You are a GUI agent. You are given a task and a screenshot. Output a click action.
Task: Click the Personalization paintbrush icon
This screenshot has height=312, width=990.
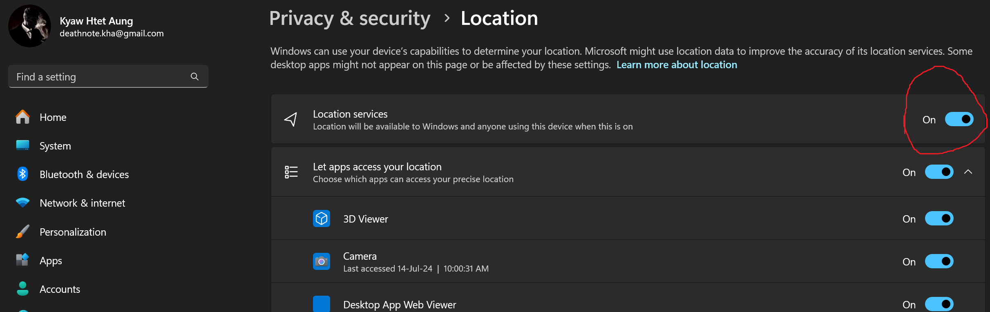[x=23, y=232]
